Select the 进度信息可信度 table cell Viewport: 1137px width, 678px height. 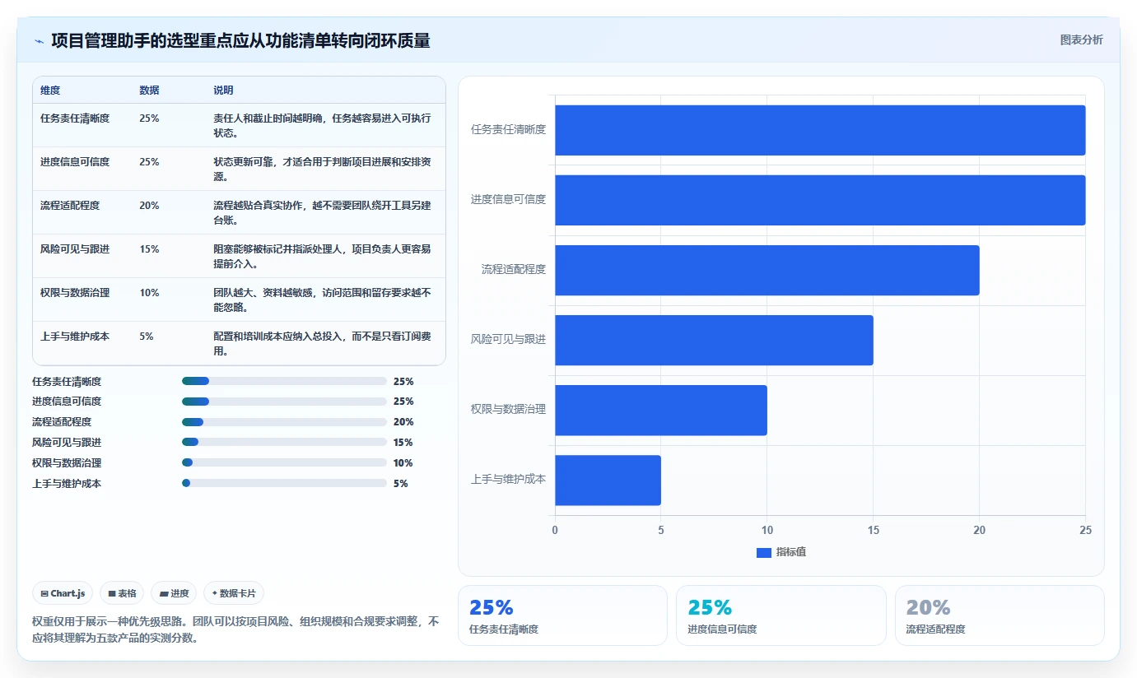[75, 162]
